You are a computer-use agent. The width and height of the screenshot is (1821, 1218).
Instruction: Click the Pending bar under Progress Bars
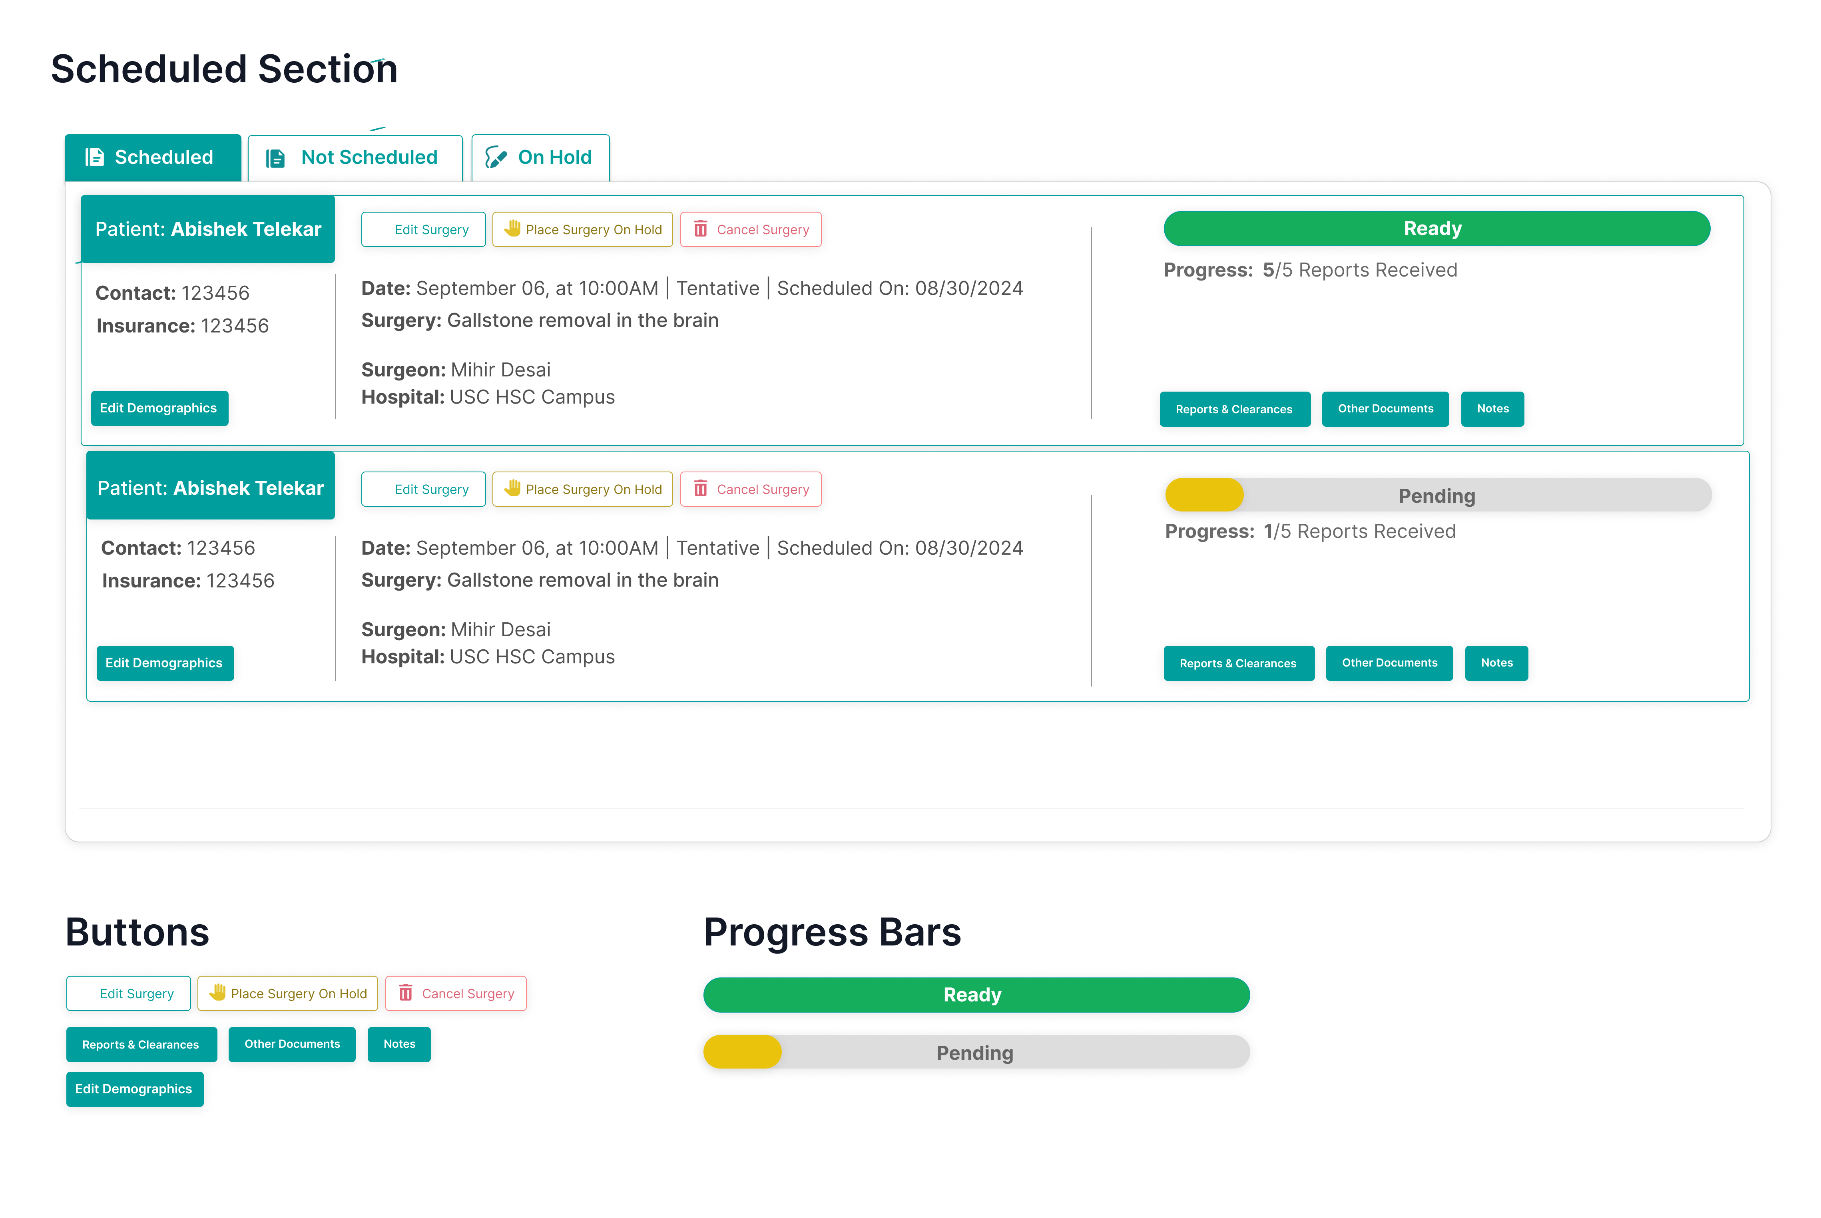coord(976,1053)
